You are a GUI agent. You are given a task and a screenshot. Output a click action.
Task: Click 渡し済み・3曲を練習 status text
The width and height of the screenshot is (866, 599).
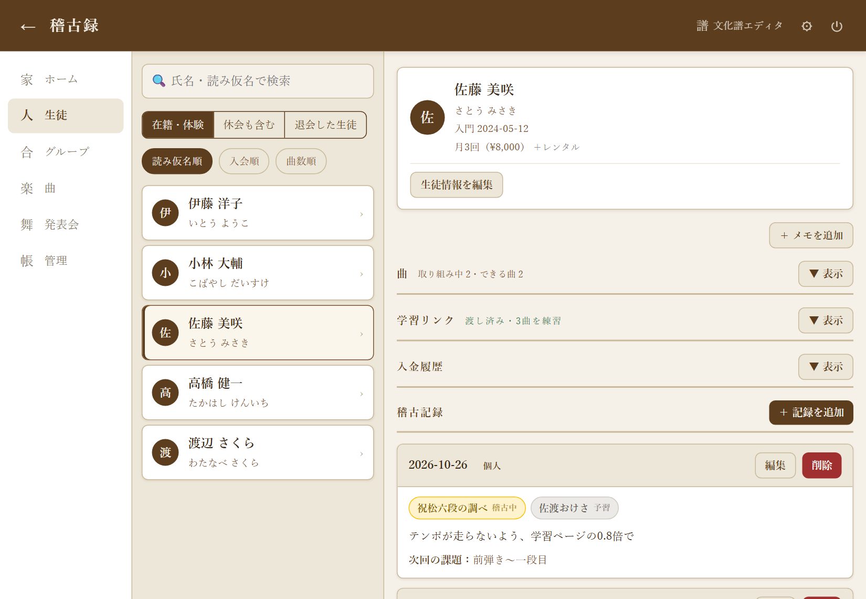513,321
